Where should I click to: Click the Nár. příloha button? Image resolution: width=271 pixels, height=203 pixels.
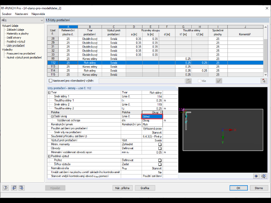tap(122, 188)
